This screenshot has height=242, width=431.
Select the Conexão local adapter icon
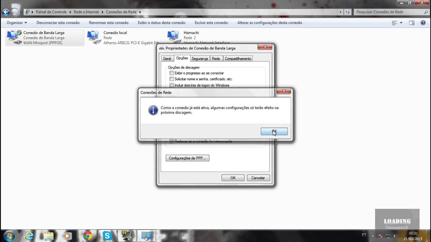94,37
